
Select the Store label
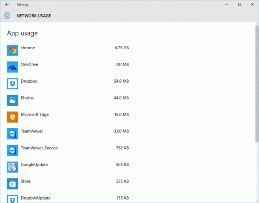click(25, 181)
